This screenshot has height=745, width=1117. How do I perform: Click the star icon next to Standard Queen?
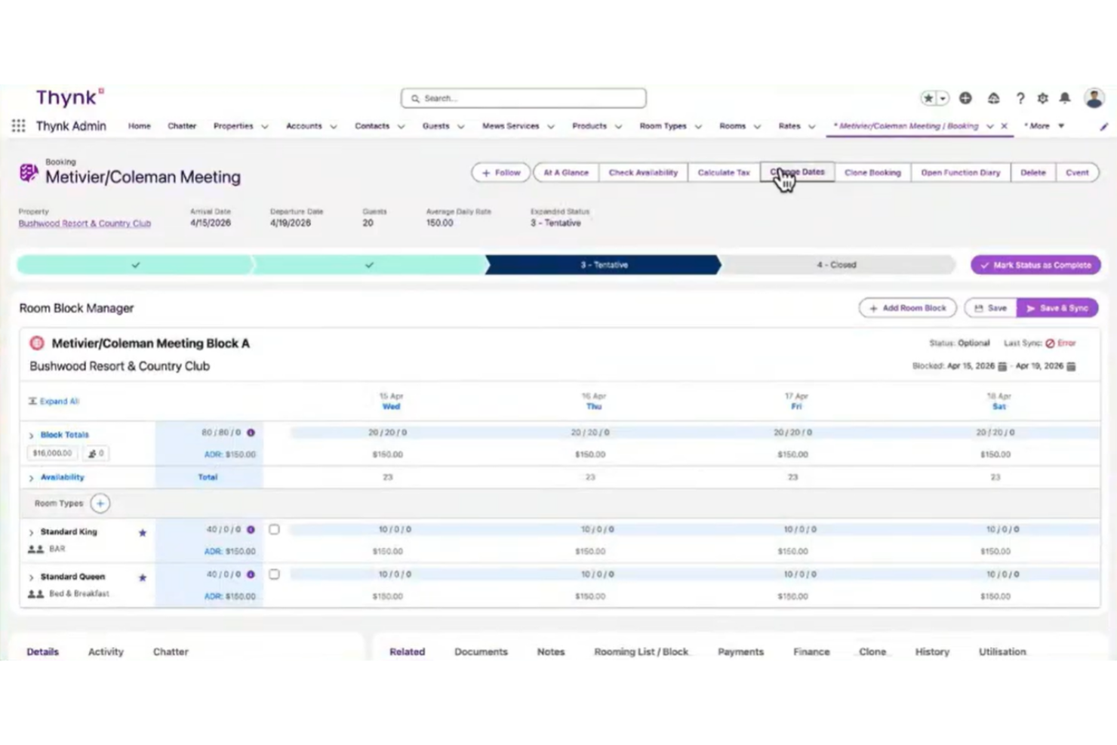tap(143, 577)
